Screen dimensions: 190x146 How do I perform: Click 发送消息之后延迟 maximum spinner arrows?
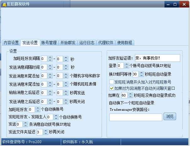coord(66,102)
